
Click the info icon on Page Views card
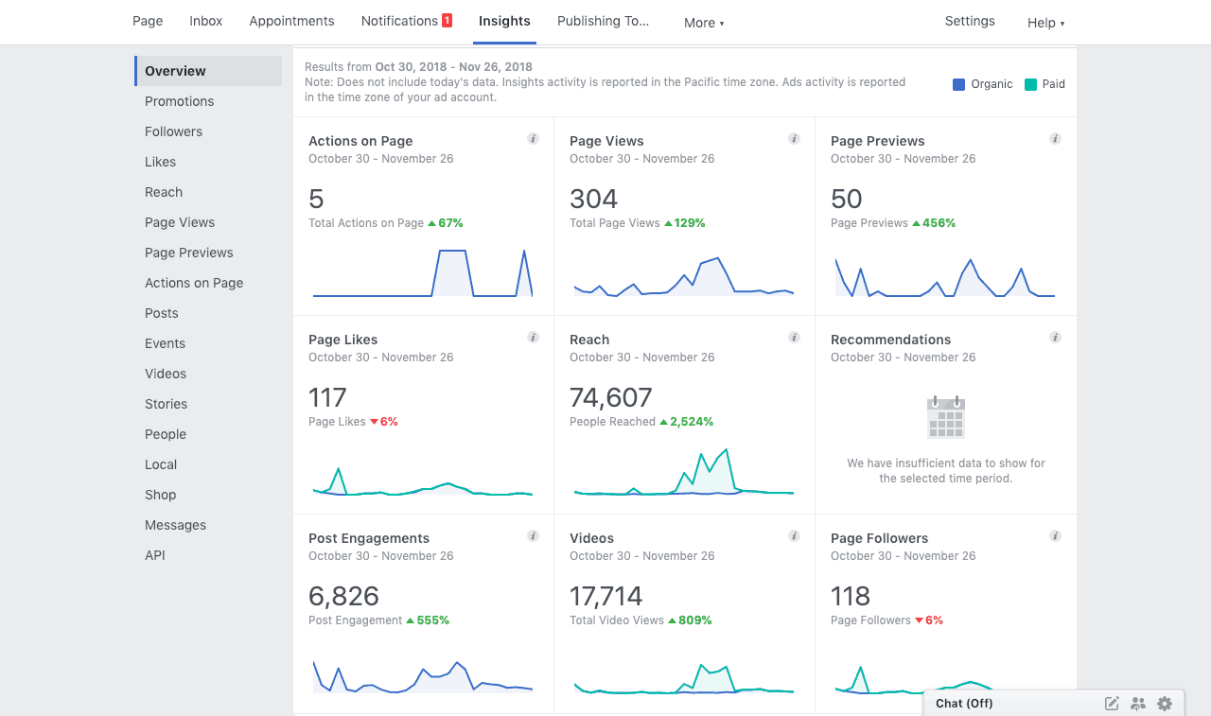[794, 139]
